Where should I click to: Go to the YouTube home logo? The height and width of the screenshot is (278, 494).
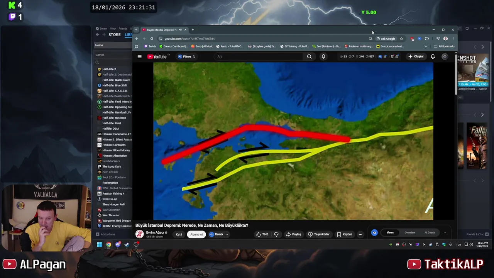157,56
